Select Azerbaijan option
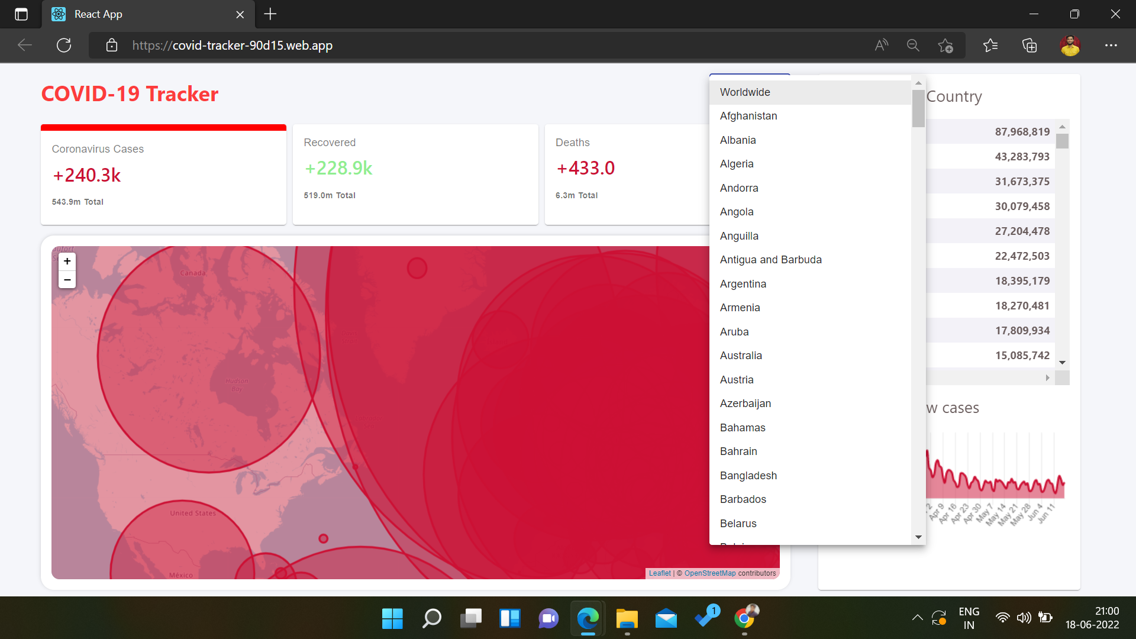The height and width of the screenshot is (639, 1136). (x=811, y=404)
